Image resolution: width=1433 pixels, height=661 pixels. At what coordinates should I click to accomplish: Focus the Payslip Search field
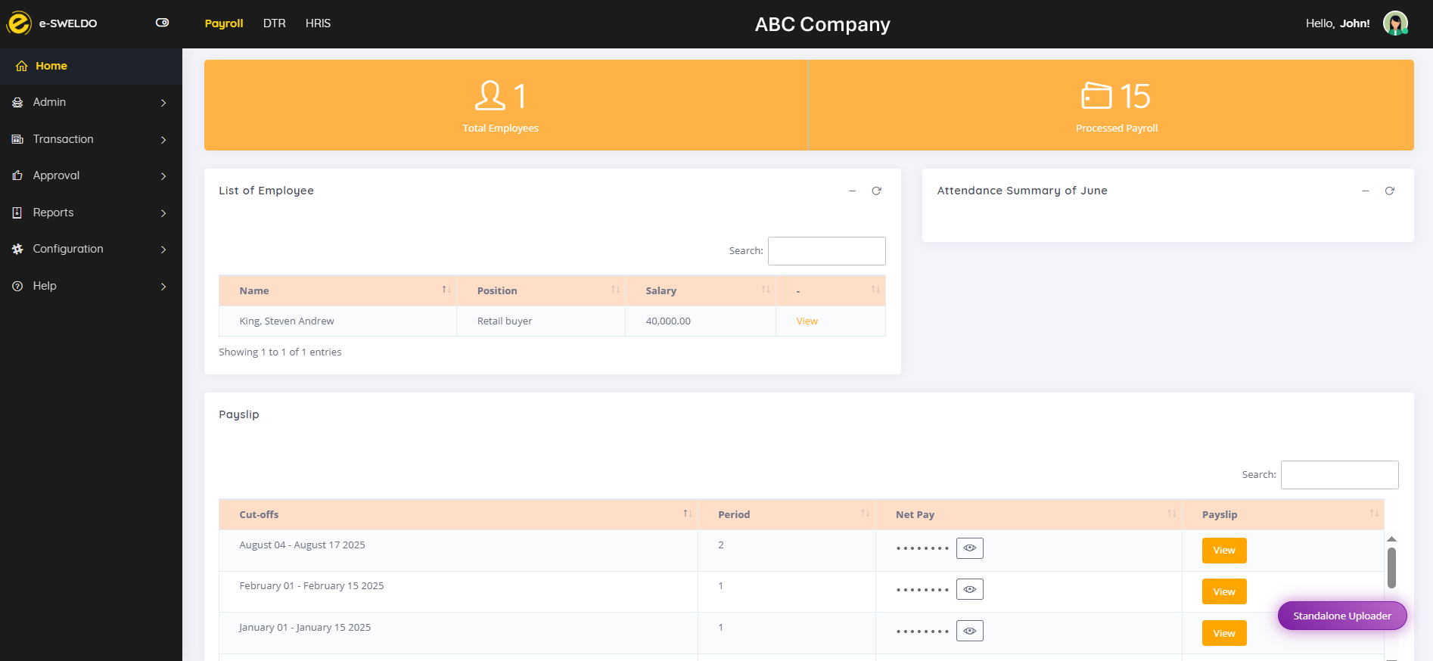pyautogui.click(x=1339, y=475)
